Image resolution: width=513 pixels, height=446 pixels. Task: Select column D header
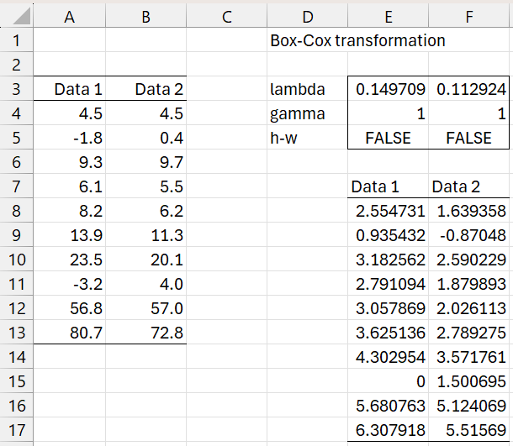point(307,15)
